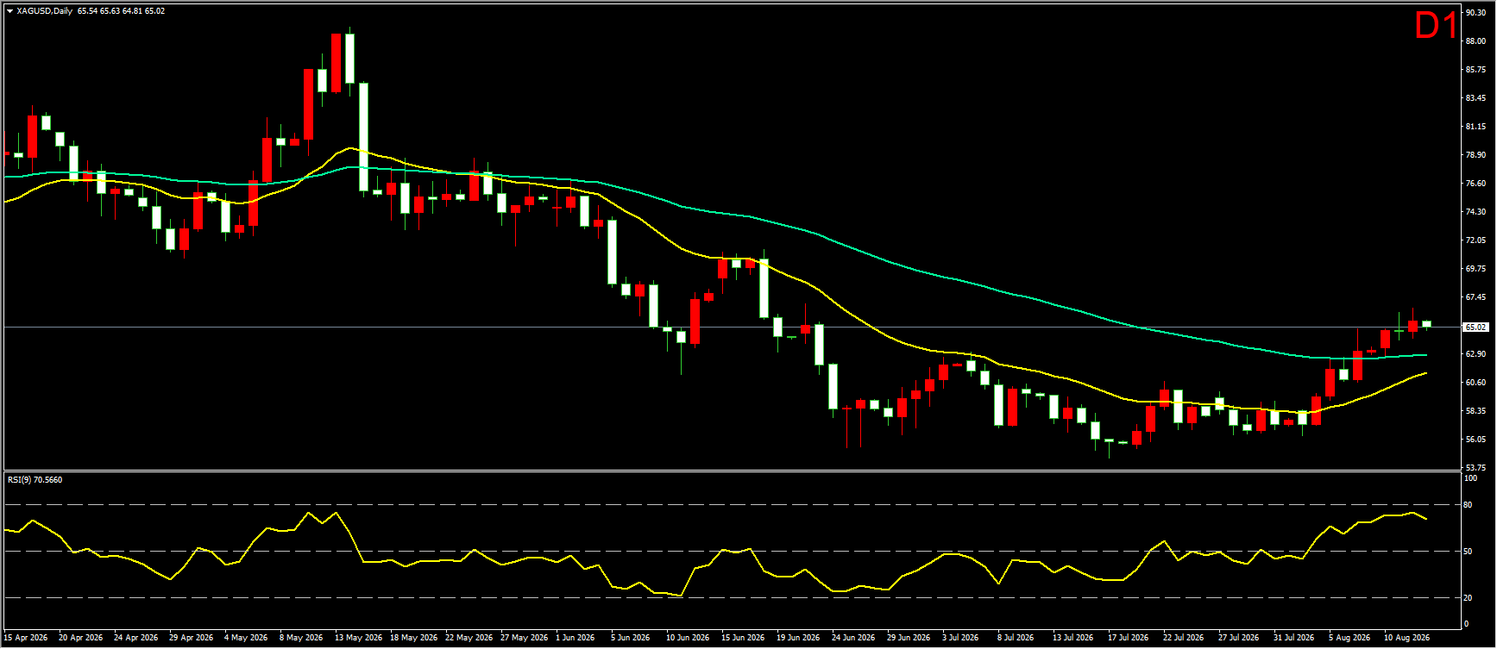Viewport: 1497px width, 649px height.
Task: Select the 10 Aug 2026 date label
Action: pos(1407,639)
